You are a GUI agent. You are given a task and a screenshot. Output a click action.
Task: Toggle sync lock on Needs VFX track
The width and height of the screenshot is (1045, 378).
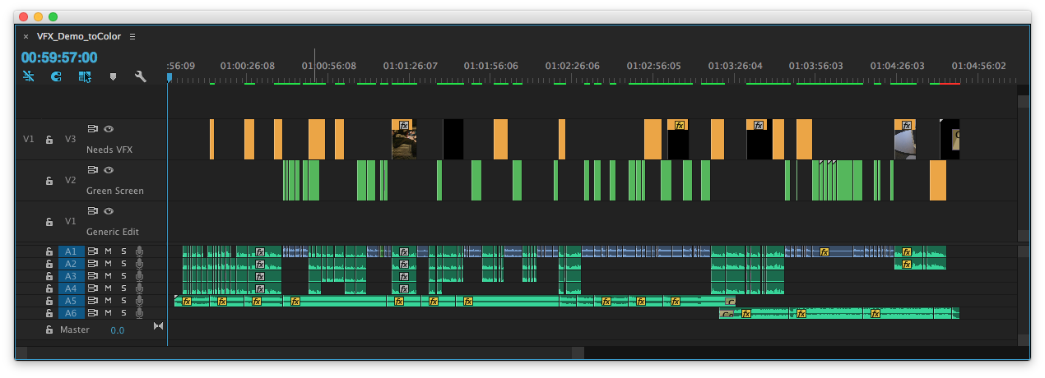coord(93,129)
